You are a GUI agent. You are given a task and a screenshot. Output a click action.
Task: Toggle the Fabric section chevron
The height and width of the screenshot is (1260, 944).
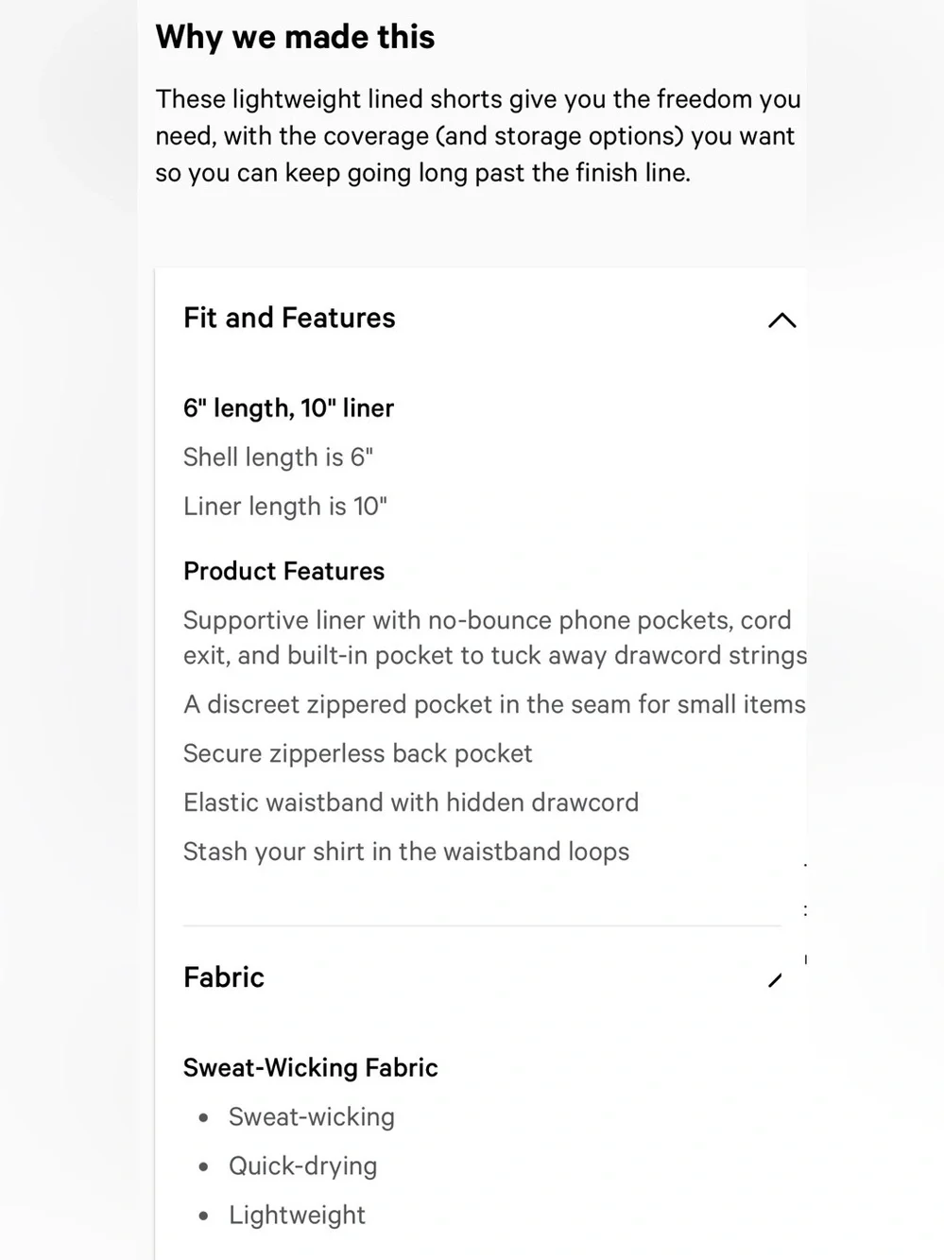(x=776, y=979)
